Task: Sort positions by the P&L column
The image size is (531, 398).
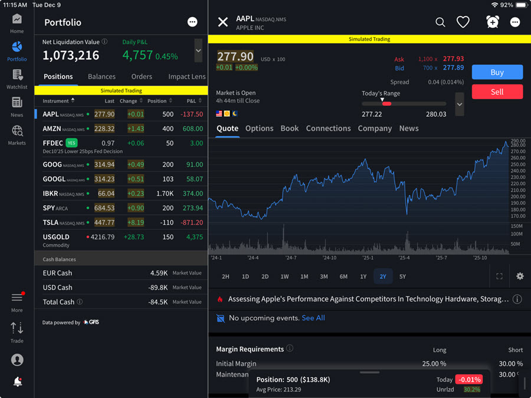Action: pos(191,101)
